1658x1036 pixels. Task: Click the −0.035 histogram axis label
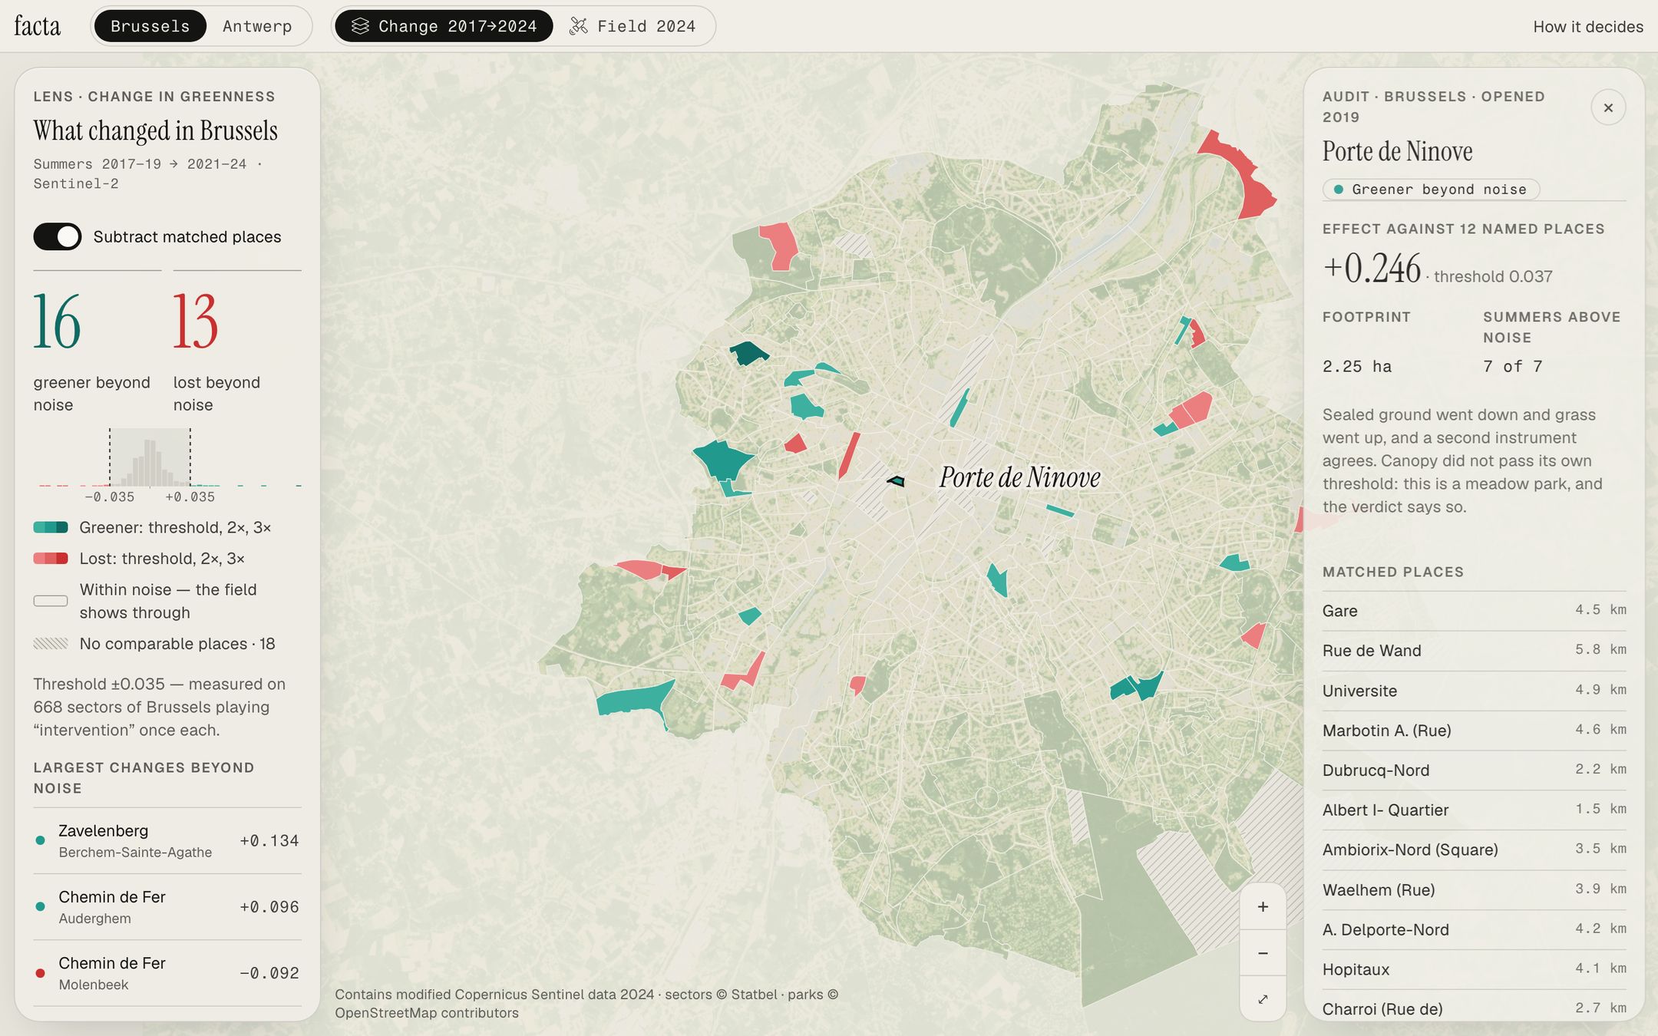tap(109, 497)
